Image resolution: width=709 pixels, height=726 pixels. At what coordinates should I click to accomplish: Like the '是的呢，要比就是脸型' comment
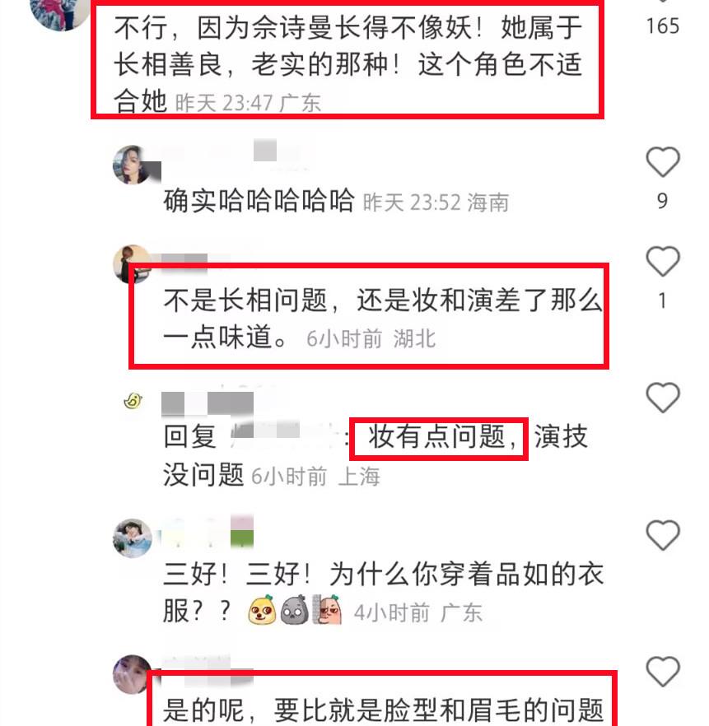(x=663, y=671)
